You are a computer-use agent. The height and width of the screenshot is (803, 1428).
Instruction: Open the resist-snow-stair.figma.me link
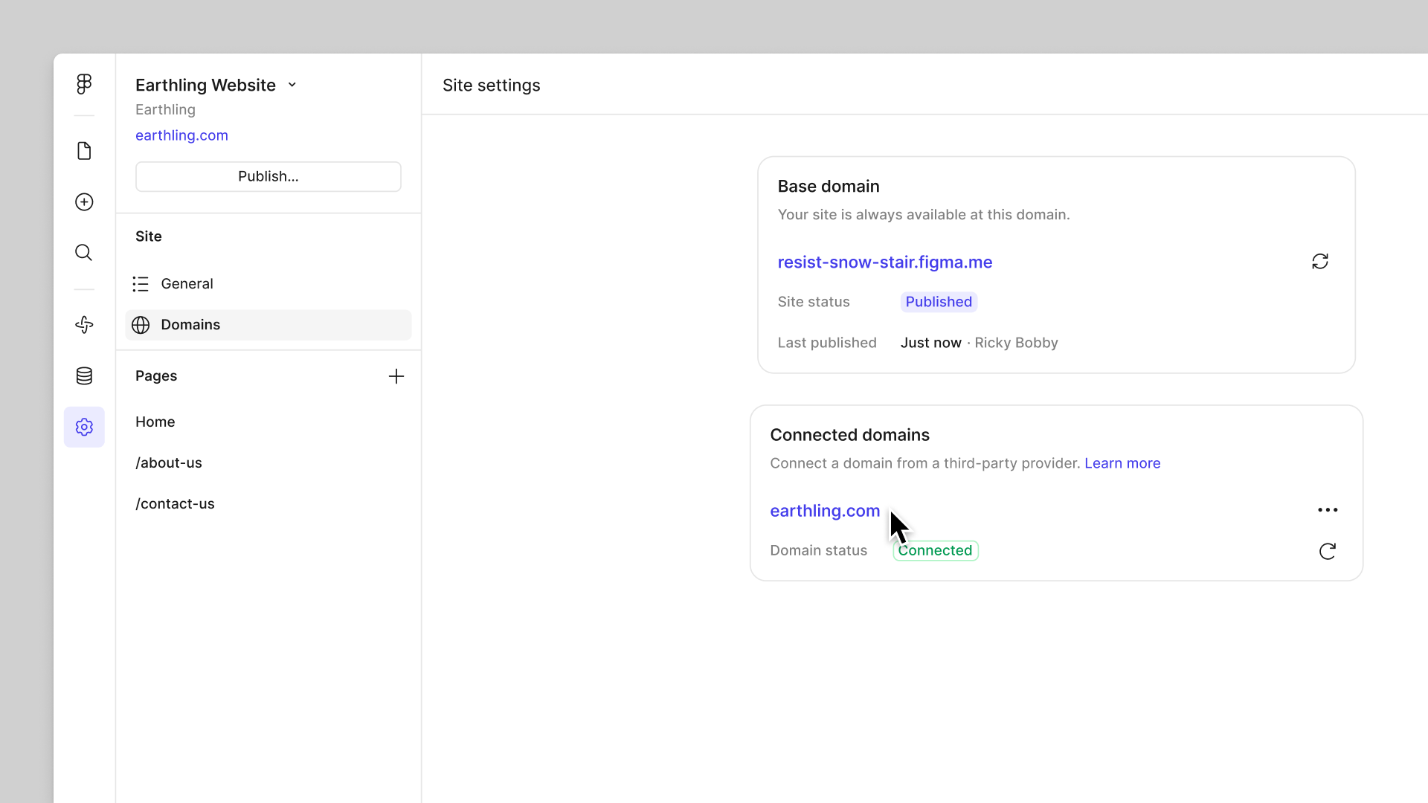[884, 262]
